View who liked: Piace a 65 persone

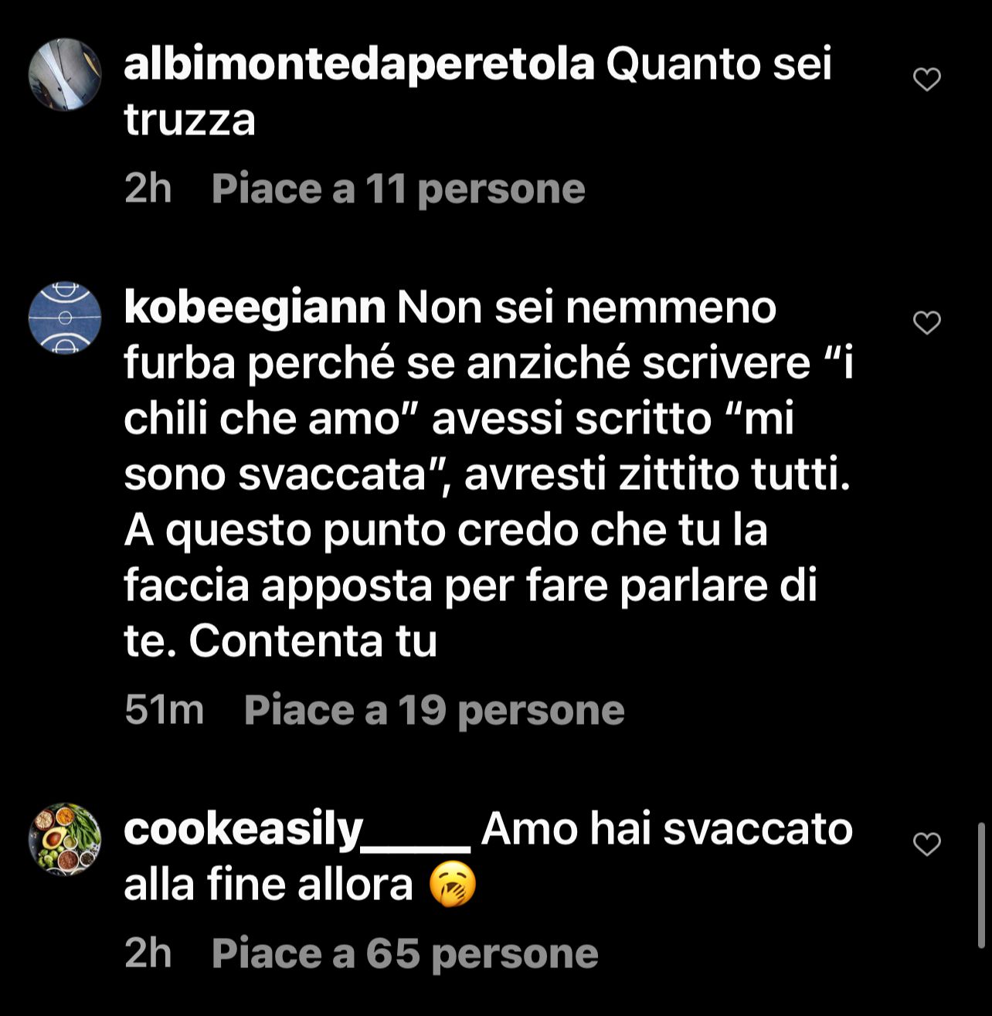click(x=405, y=953)
